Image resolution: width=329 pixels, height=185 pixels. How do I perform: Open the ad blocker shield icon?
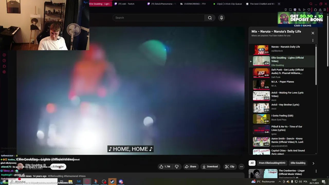pos(295,10)
